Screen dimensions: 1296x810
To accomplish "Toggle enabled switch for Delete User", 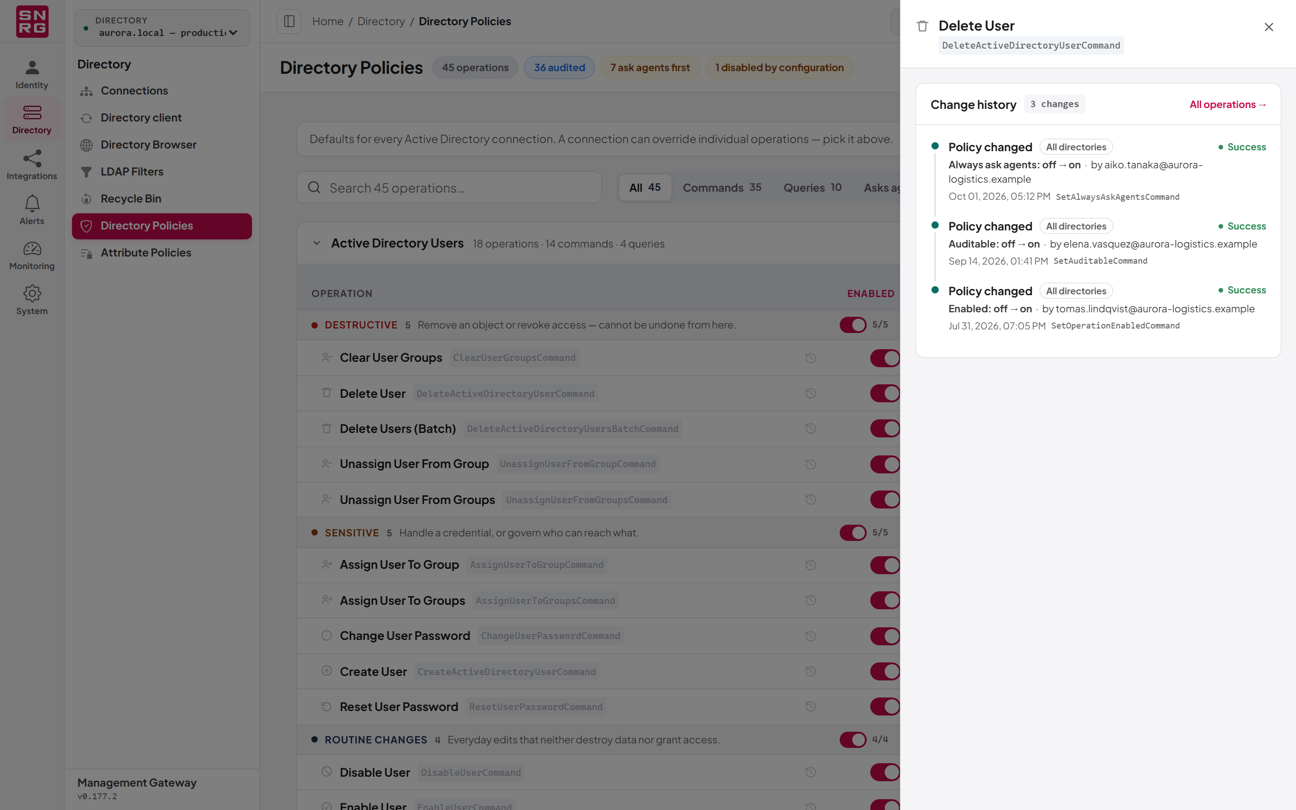I will coord(885,393).
